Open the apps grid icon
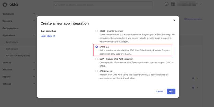 173,4
